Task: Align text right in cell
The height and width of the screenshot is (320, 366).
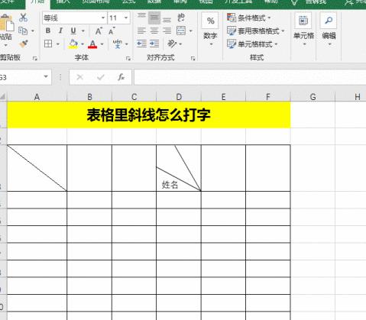Action: [x=167, y=31]
